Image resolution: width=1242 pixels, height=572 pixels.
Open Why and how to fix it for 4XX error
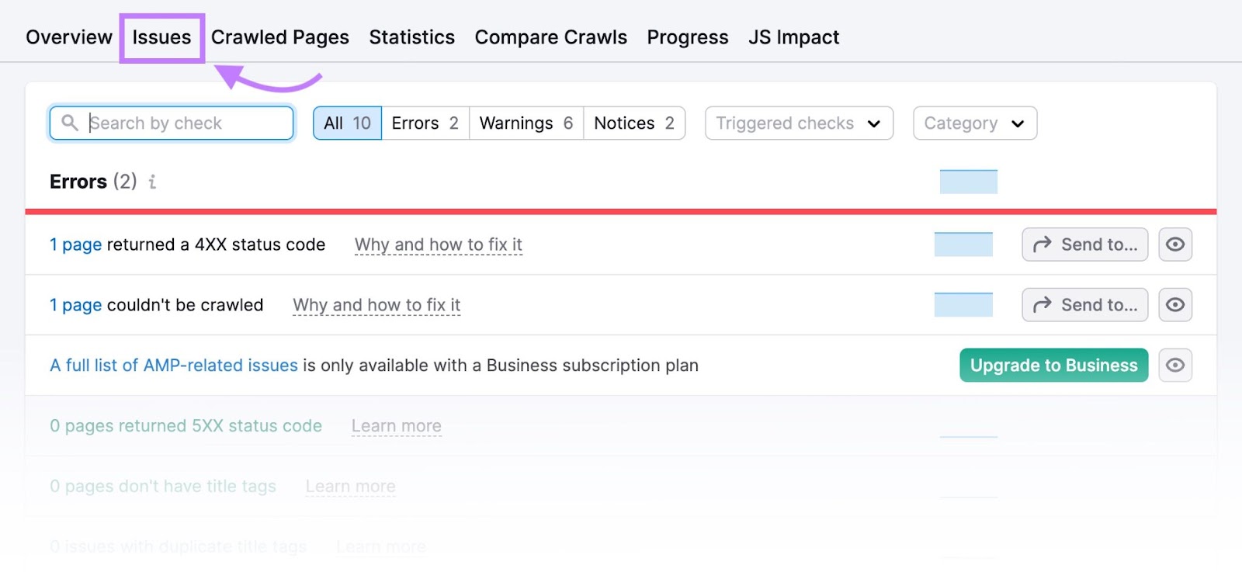click(x=438, y=244)
